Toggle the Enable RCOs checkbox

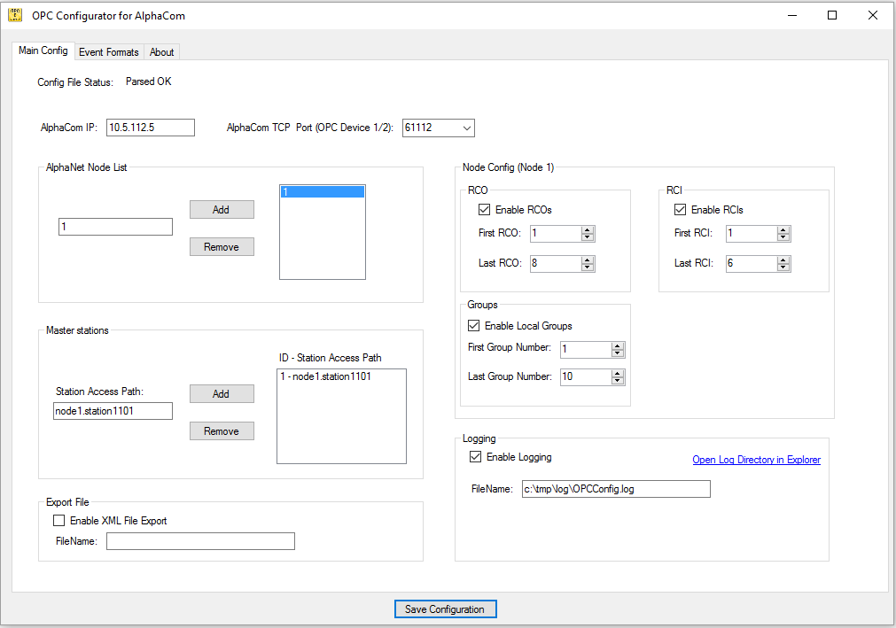click(x=484, y=210)
